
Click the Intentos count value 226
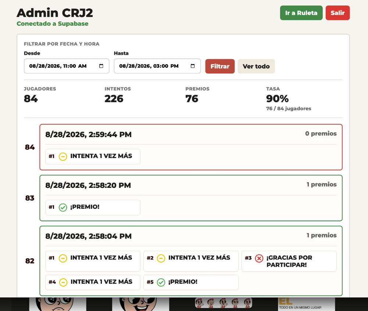[x=114, y=99]
